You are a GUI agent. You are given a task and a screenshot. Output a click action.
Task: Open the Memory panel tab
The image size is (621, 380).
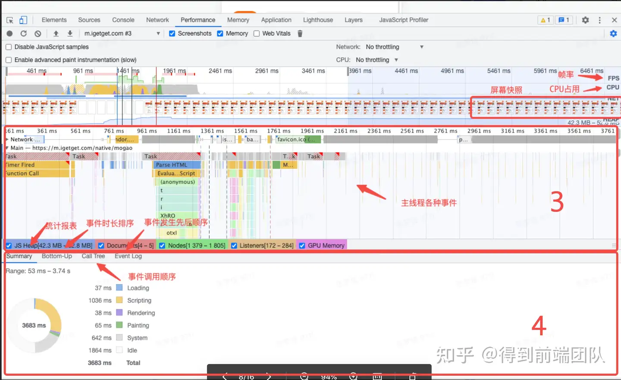point(238,20)
